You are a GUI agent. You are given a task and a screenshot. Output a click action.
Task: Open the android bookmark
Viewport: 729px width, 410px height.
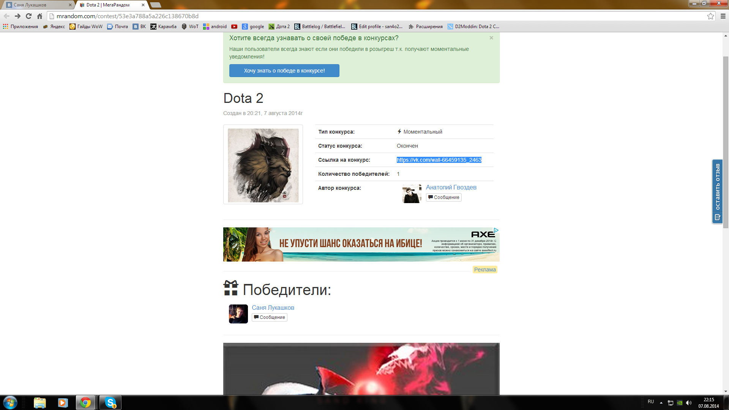tap(215, 27)
